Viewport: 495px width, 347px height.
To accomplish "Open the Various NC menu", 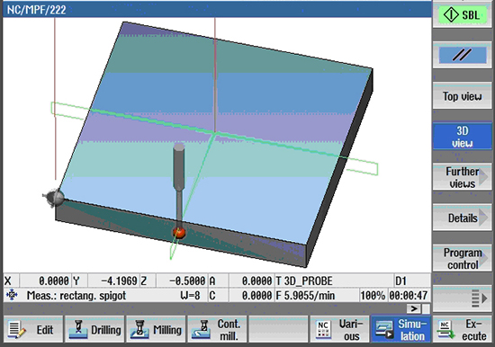I will [339, 330].
